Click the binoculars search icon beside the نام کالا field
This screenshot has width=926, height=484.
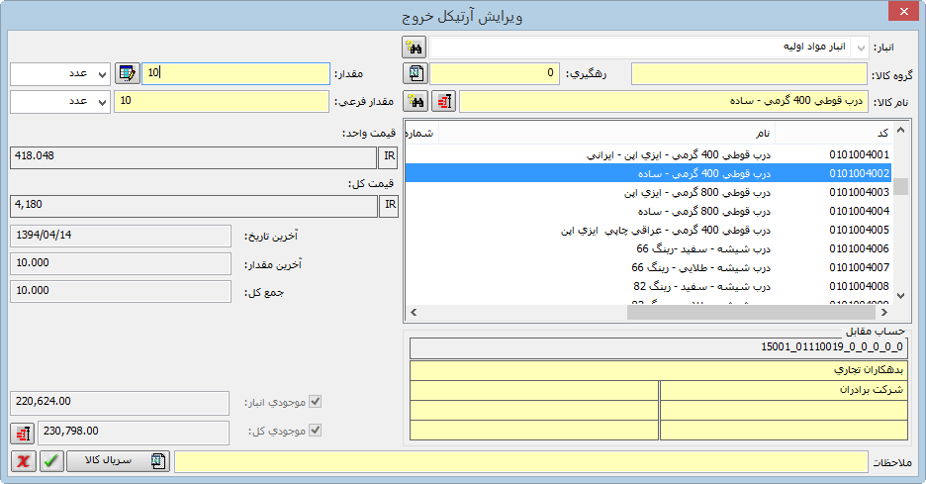pos(415,102)
